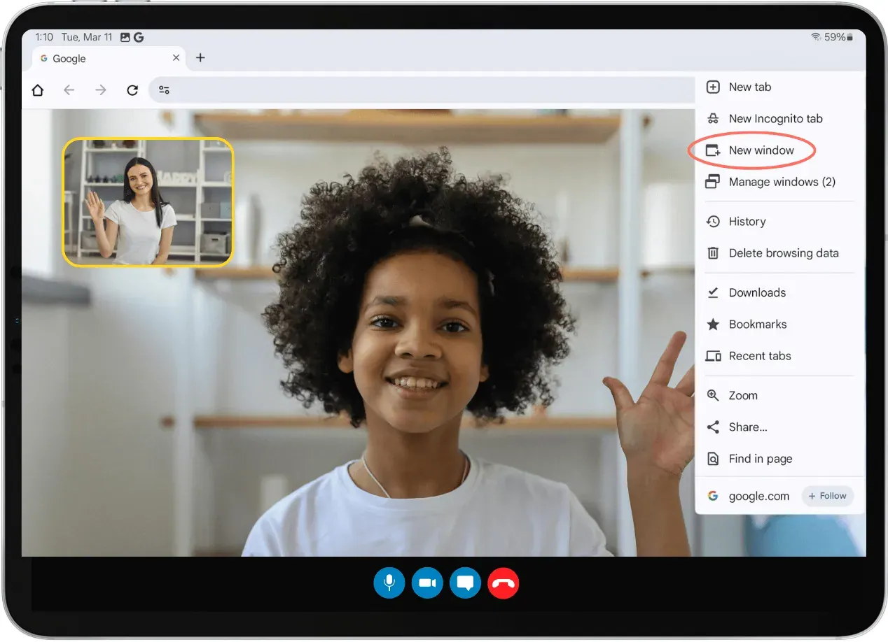Viewport: 888px width, 642px height.
Task: Reload the page with refresh icon
Action: pyautogui.click(x=132, y=90)
